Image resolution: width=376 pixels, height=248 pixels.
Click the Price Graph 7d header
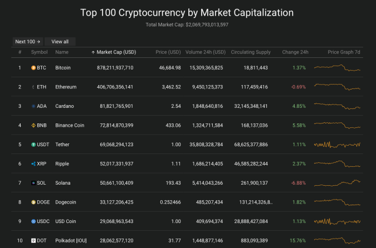(344, 52)
